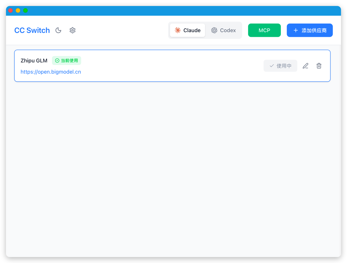Click the Codex knot logo icon
Screen dimensions: 347x263
pos(214,30)
